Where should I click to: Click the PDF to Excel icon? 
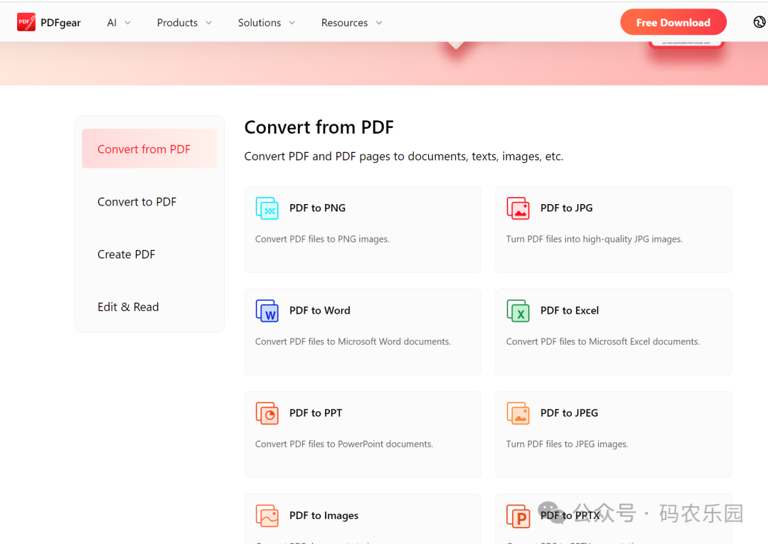pos(518,311)
